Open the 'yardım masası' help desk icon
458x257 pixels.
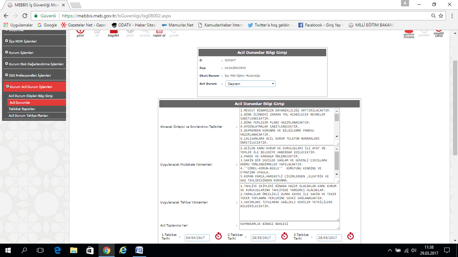coord(409,33)
